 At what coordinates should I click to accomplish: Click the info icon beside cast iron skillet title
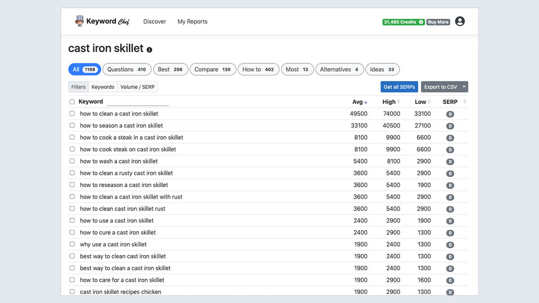click(x=150, y=50)
